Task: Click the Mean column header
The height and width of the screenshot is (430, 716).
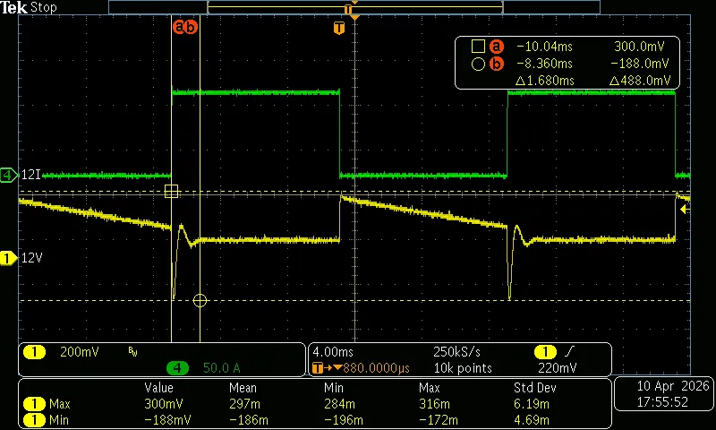Action: click(x=243, y=388)
